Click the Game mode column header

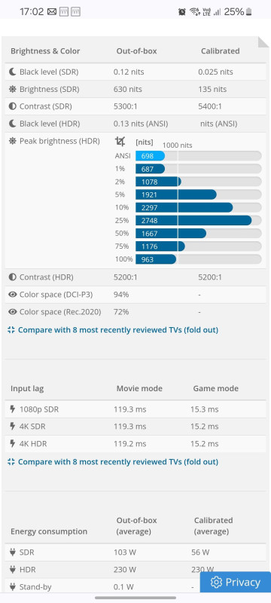(x=216, y=388)
